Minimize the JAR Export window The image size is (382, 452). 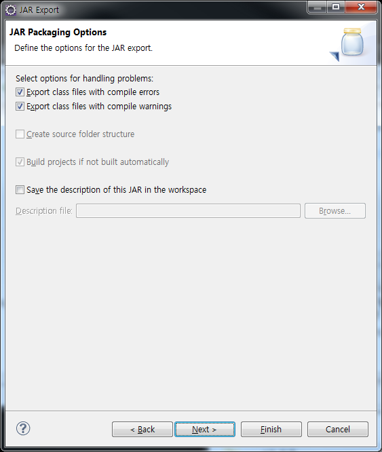click(317, 7)
